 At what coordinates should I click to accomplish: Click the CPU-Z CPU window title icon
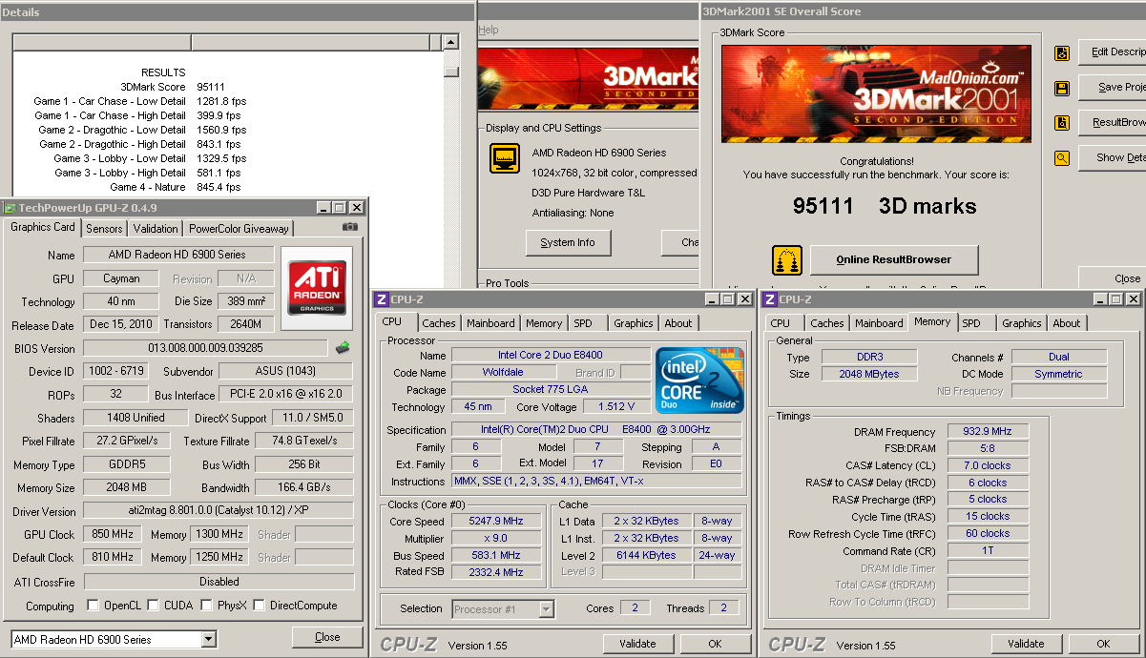(x=381, y=299)
